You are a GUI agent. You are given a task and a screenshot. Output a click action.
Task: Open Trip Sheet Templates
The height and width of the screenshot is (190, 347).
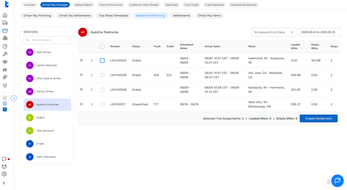[113, 15]
